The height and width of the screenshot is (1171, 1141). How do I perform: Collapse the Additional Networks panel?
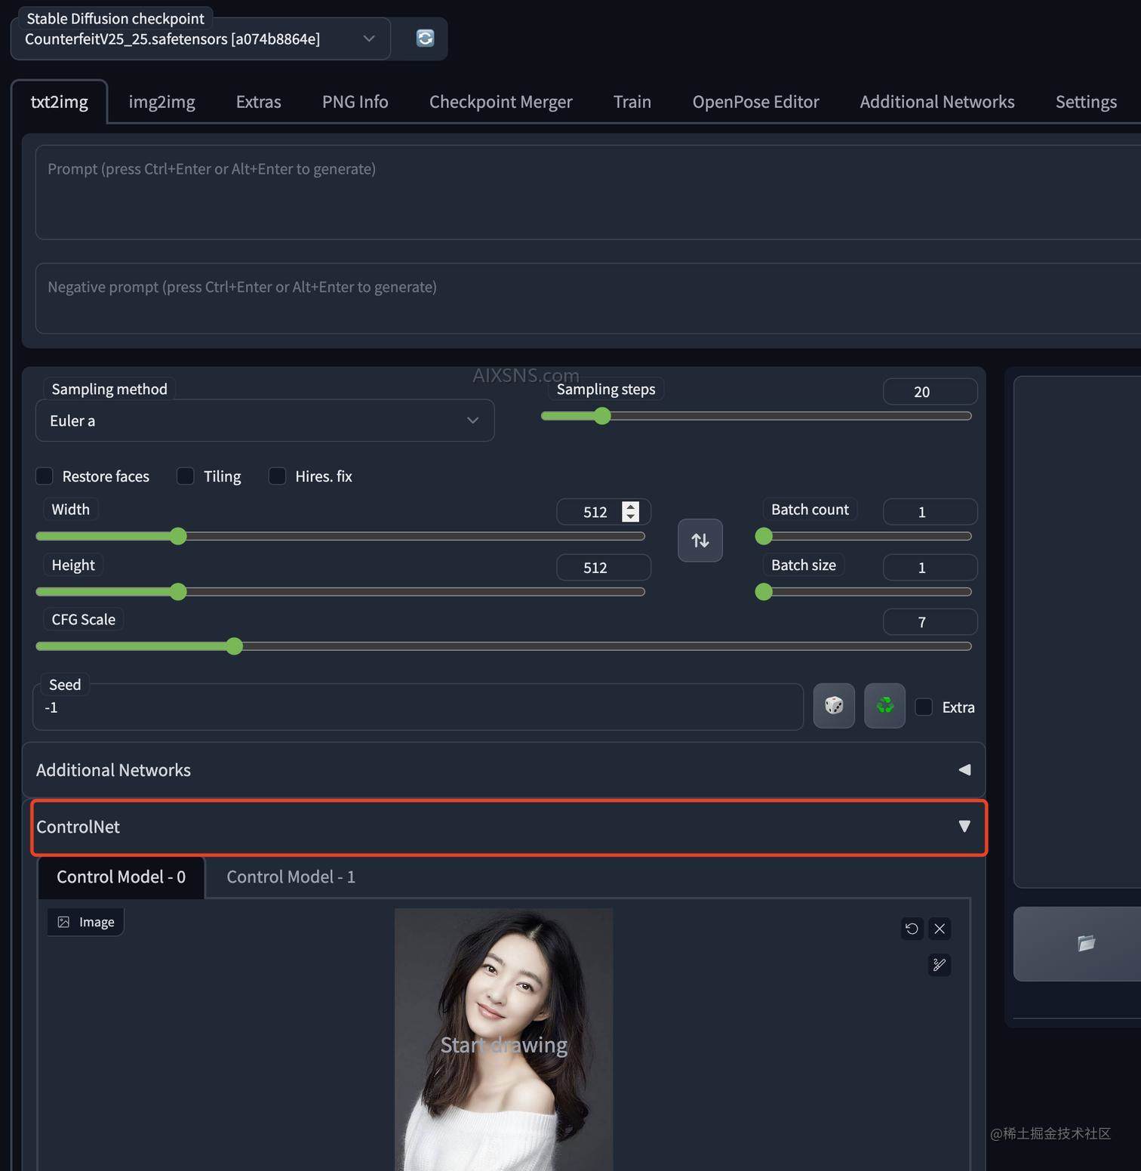pos(964,769)
